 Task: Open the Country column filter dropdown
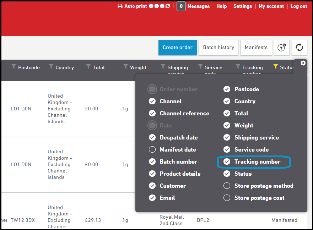(x=51, y=66)
